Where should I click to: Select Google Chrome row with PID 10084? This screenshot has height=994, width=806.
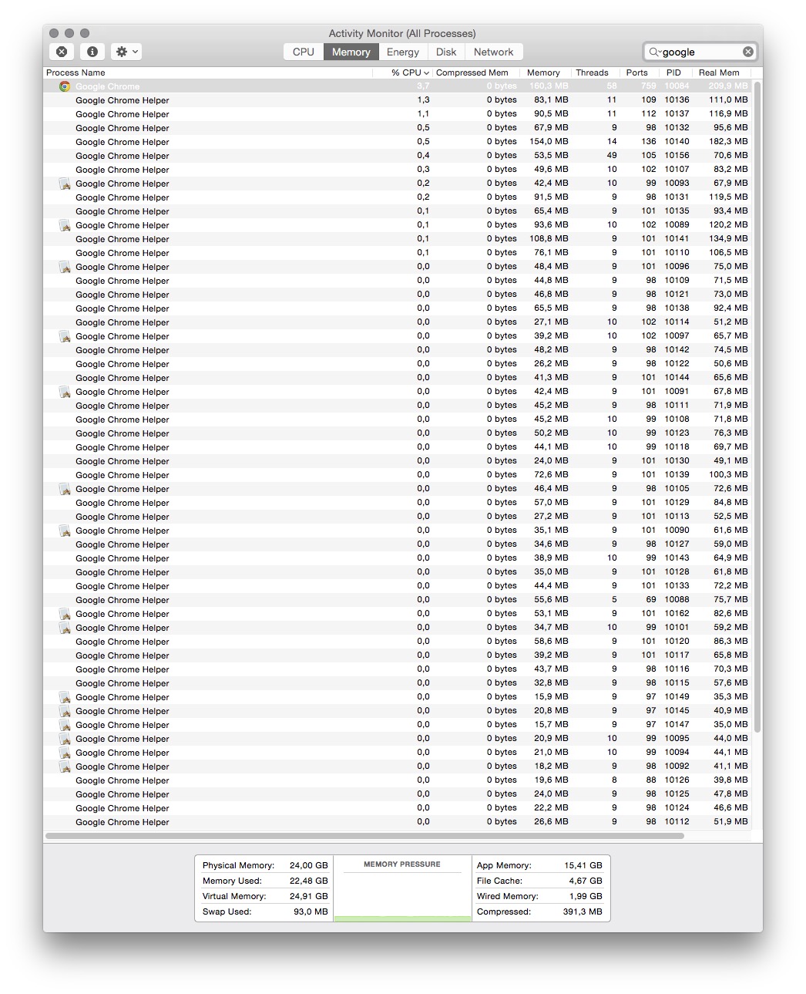coord(398,86)
